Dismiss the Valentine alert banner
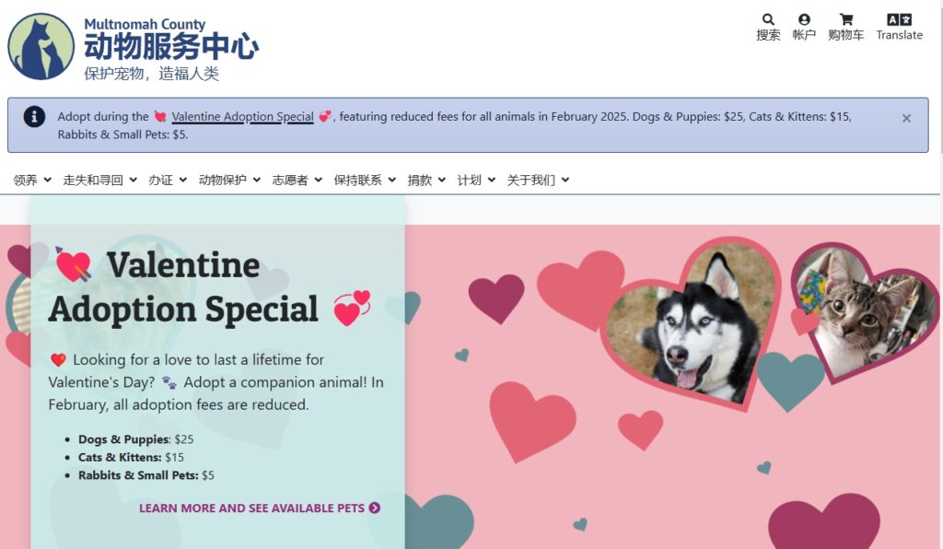The height and width of the screenshot is (549, 943). pos(906,119)
